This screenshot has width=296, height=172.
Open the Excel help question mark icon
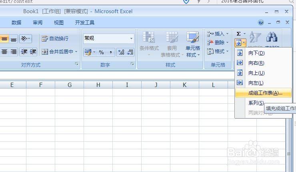pos(261,23)
